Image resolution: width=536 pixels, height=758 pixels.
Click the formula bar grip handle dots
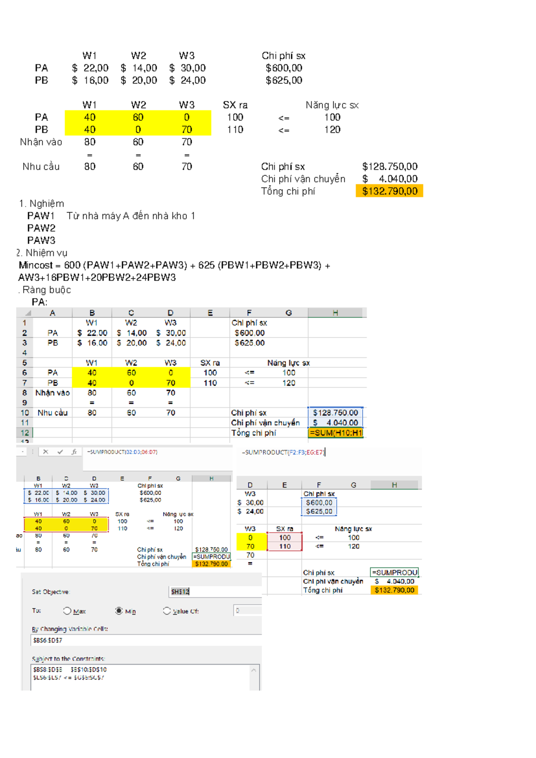pyautogui.click(x=33, y=452)
